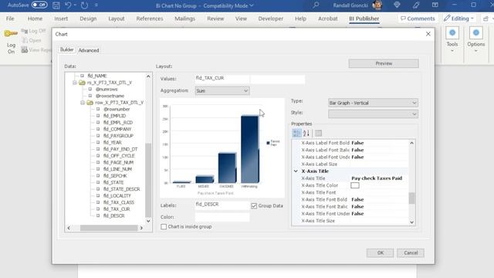Click the properties list scroll-down arrow
Screen dimensions: 494x278
411,222
